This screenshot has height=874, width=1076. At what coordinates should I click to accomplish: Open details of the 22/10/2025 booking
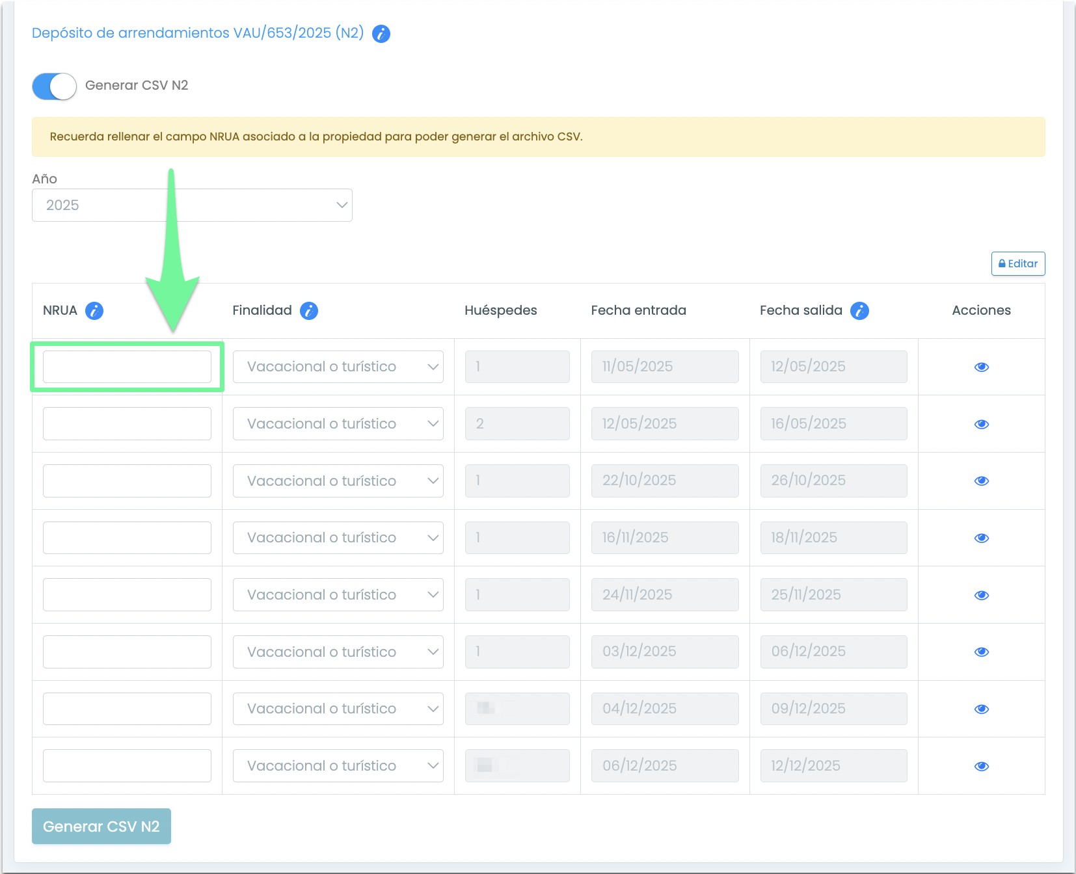click(981, 481)
